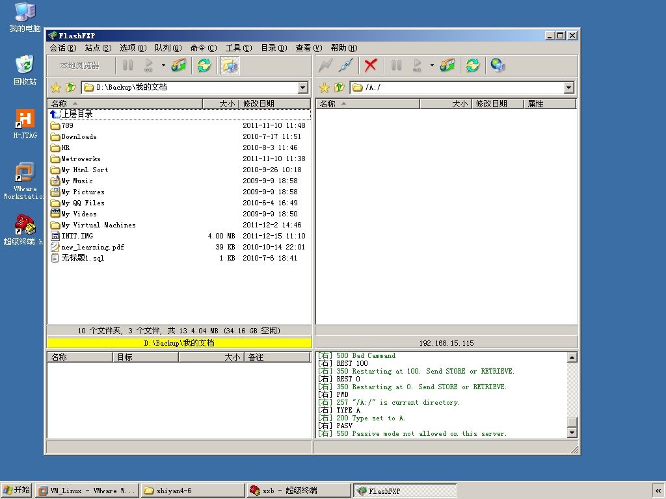Open the H-JTAG desktop shortcut
Screen dimensions: 666x499
point(25,124)
